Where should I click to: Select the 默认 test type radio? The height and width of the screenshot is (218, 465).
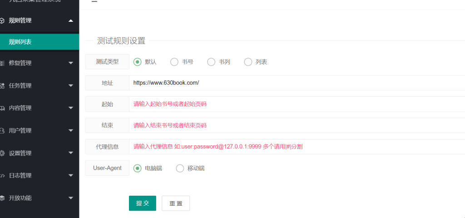pos(137,62)
